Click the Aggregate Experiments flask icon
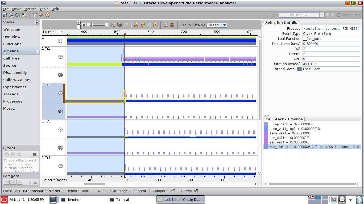Image resolution: width=364 pixels, height=204 pixels. tap(24, 15)
